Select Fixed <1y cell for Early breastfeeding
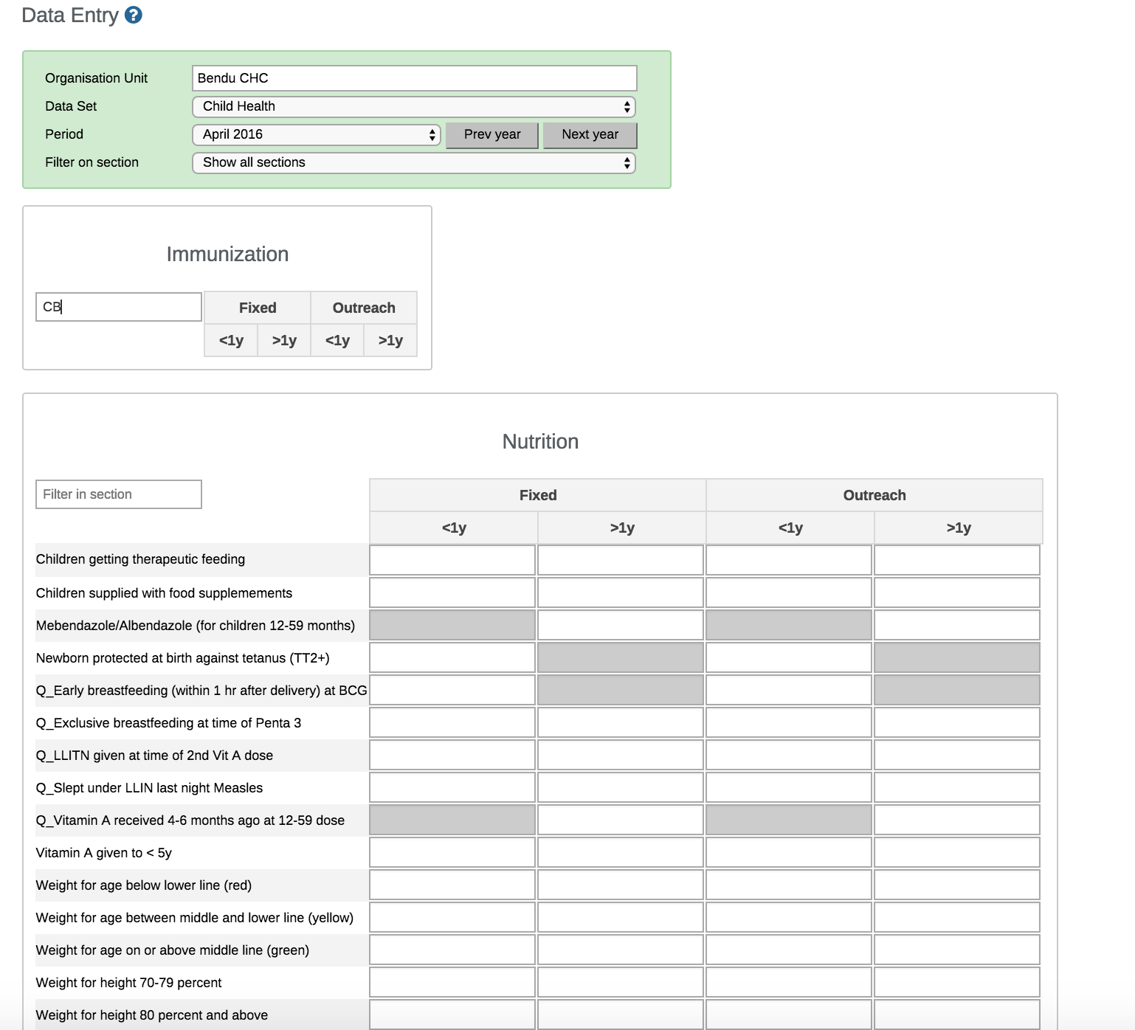 point(452,690)
